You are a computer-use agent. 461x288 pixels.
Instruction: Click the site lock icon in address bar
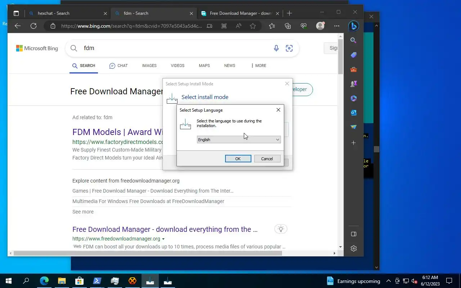53,26
